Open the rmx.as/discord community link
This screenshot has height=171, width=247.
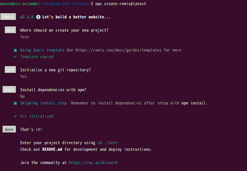point(93,162)
